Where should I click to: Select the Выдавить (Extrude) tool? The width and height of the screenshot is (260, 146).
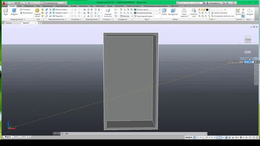14,12
